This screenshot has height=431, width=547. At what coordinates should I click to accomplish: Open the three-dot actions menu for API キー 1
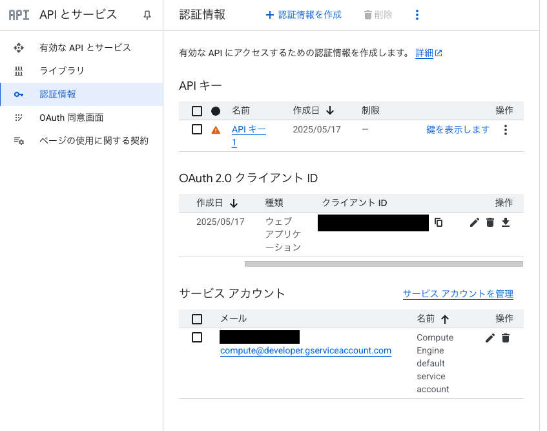[506, 130]
